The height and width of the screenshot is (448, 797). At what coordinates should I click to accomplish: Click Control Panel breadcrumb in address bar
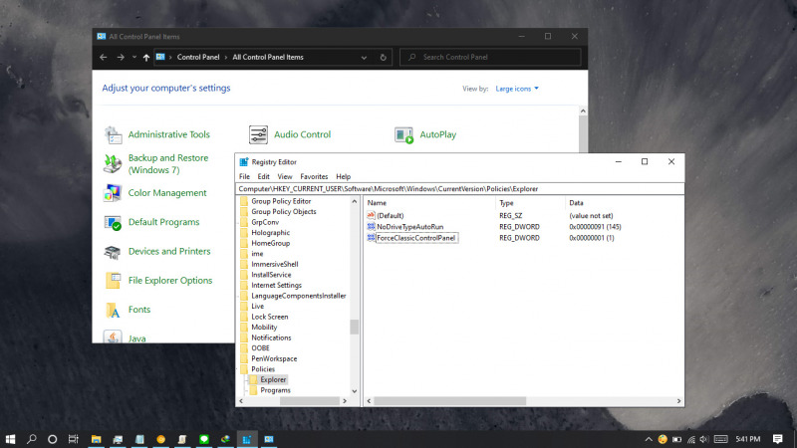[x=198, y=58]
